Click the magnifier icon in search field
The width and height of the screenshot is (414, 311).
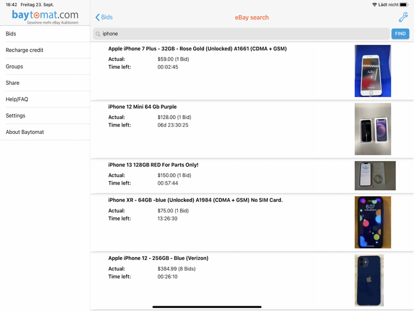98,34
